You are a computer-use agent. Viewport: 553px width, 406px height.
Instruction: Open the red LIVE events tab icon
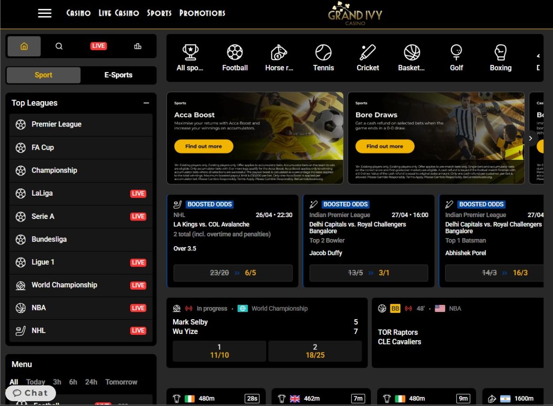tap(98, 46)
